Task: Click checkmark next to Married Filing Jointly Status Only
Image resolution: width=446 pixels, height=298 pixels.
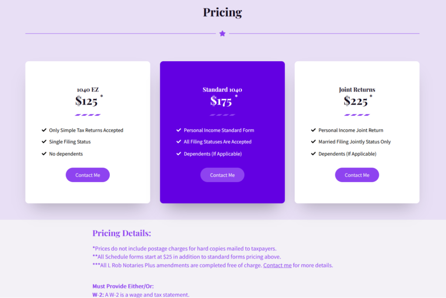Action: 314,141
